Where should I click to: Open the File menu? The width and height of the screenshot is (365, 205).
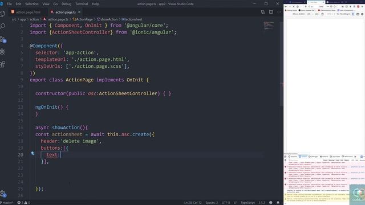pyautogui.click(x=9, y=4)
